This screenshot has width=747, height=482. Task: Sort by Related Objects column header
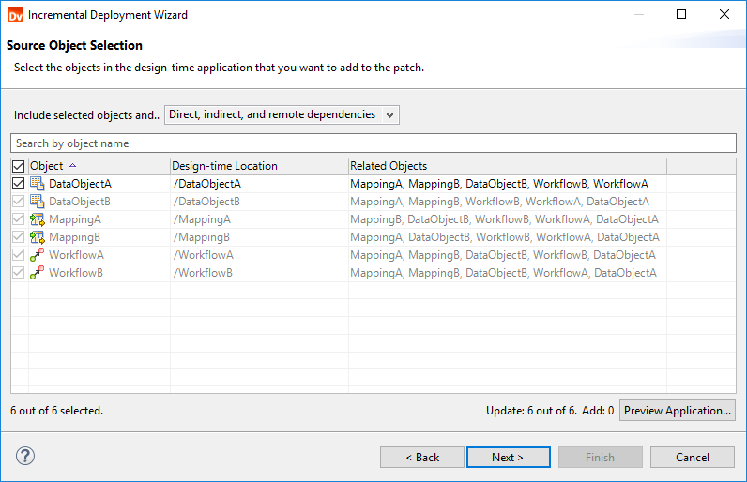pos(508,166)
